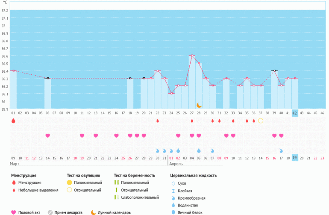Select the spotting drop on cycle day 22
This screenshot has height=215, width=329.
158,121
